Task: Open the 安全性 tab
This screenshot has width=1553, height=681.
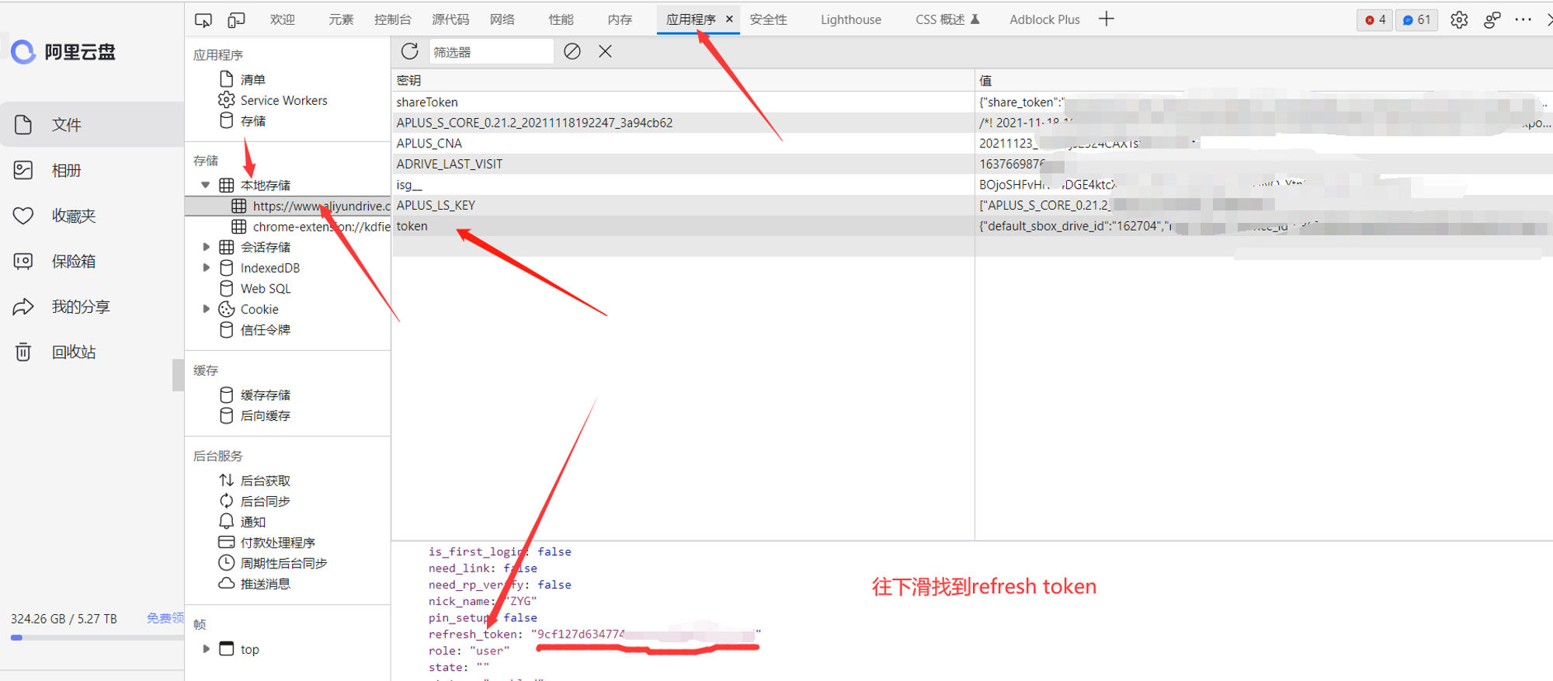Action: [x=769, y=19]
